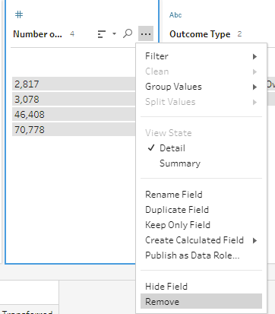Screen dimensions: 275x314
Task: Expand the Group Values submenu
Action: [201, 87]
